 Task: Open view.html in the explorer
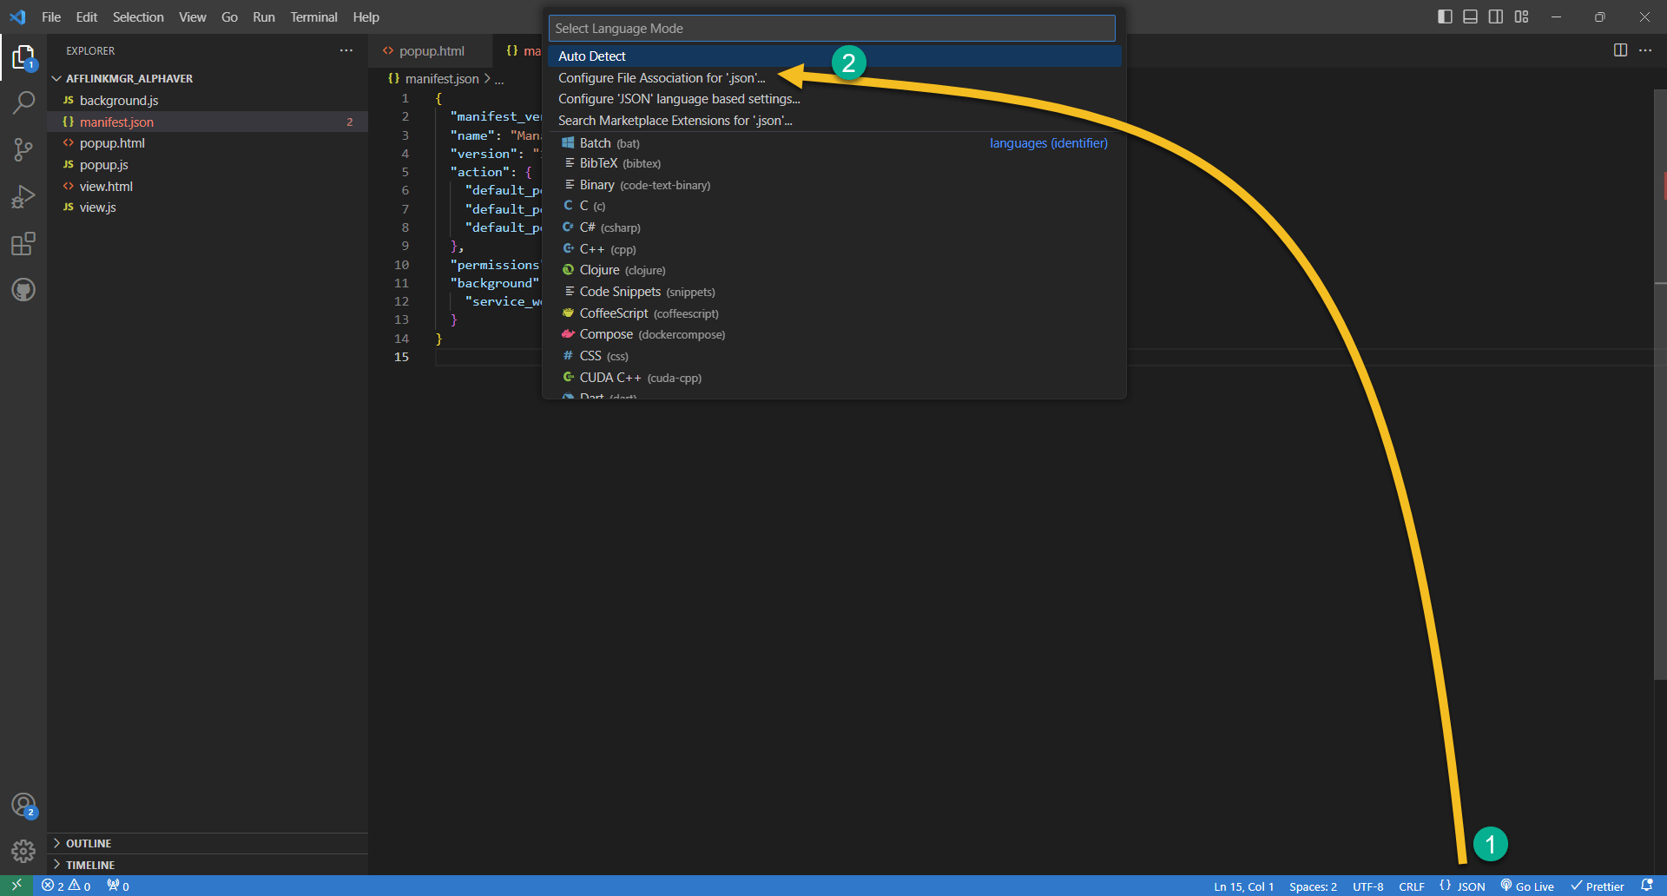pos(208,187)
